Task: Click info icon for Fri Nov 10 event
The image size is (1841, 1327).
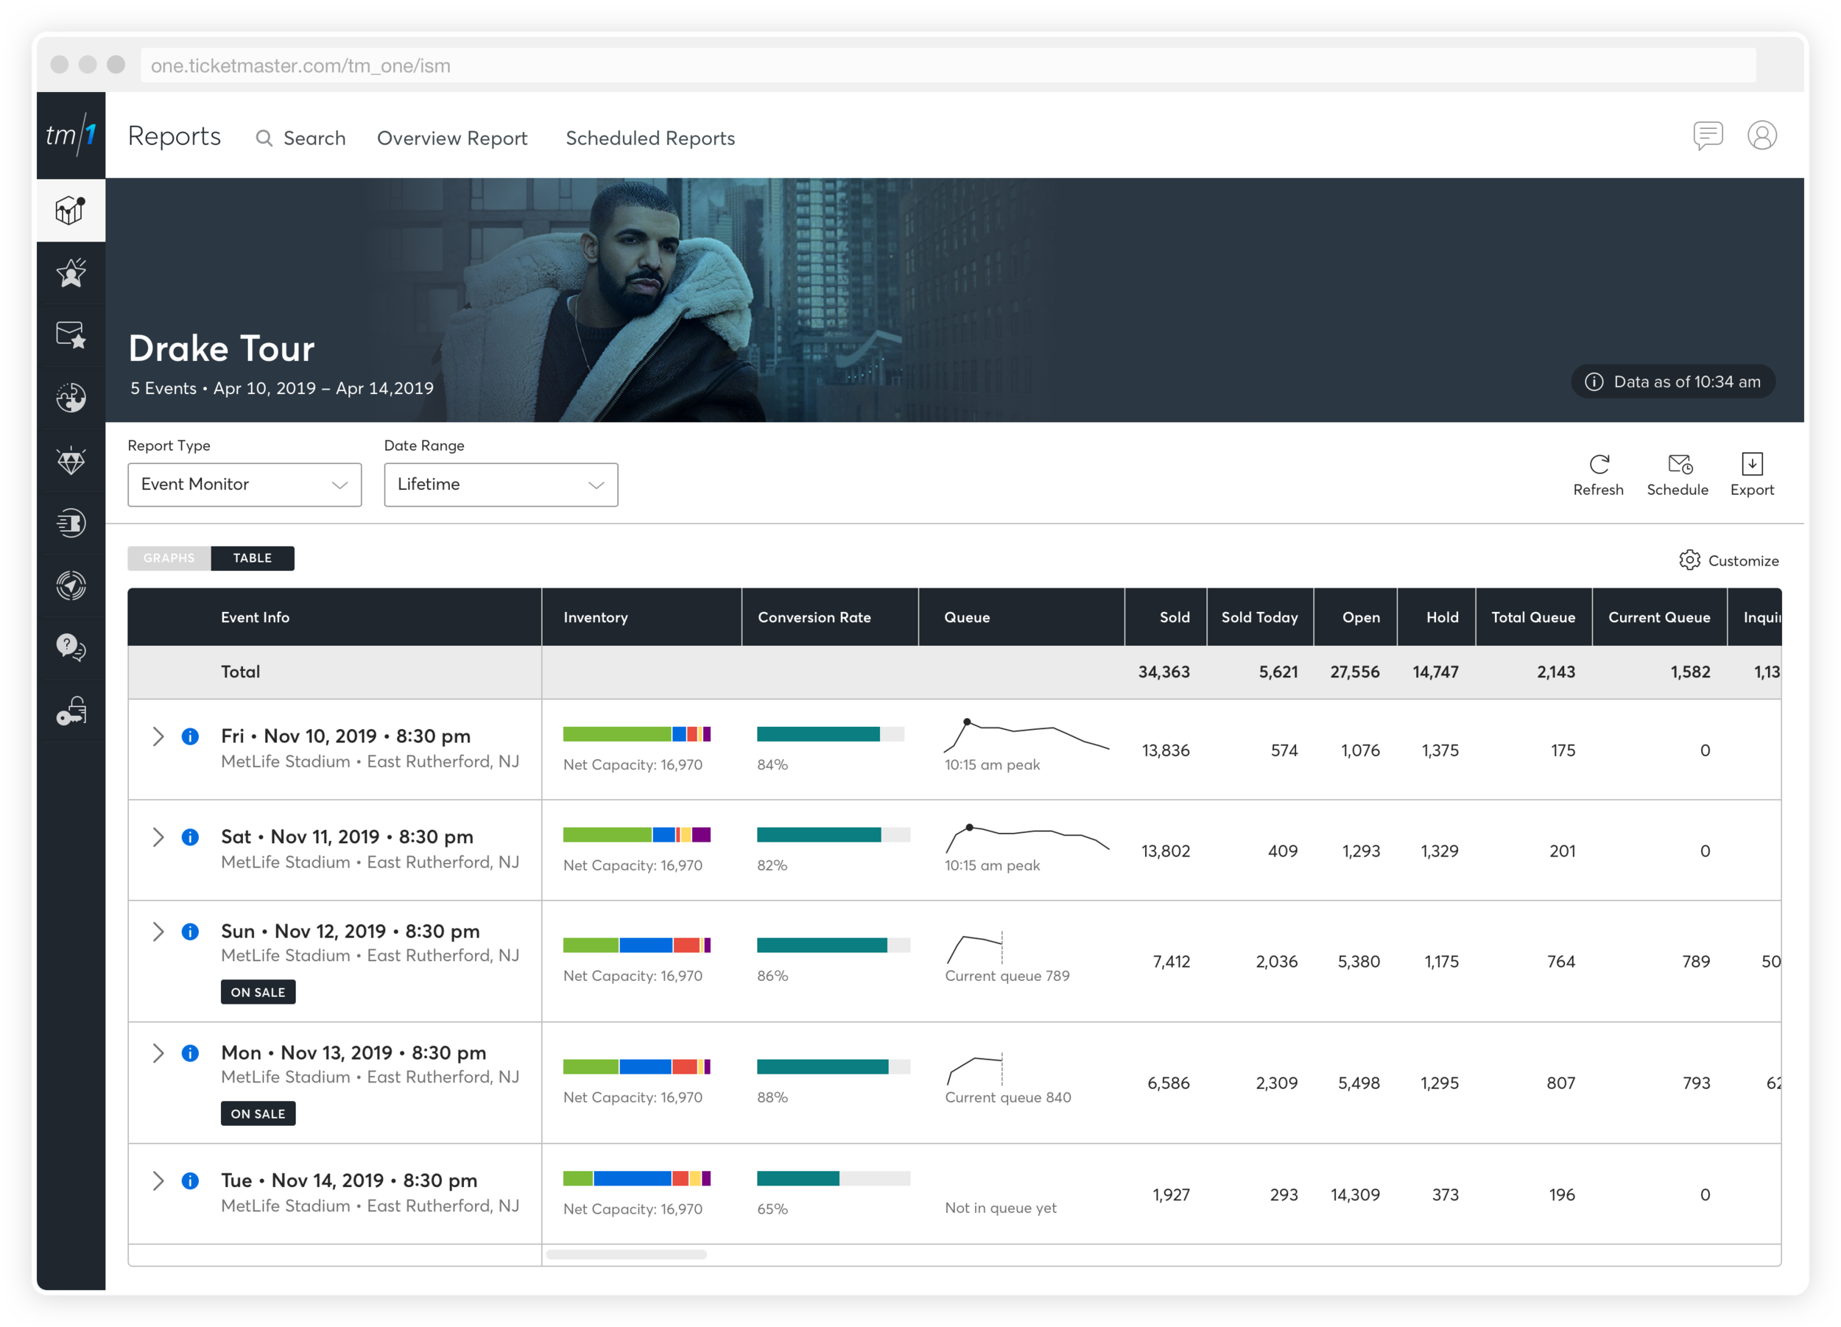Action: pos(190,736)
